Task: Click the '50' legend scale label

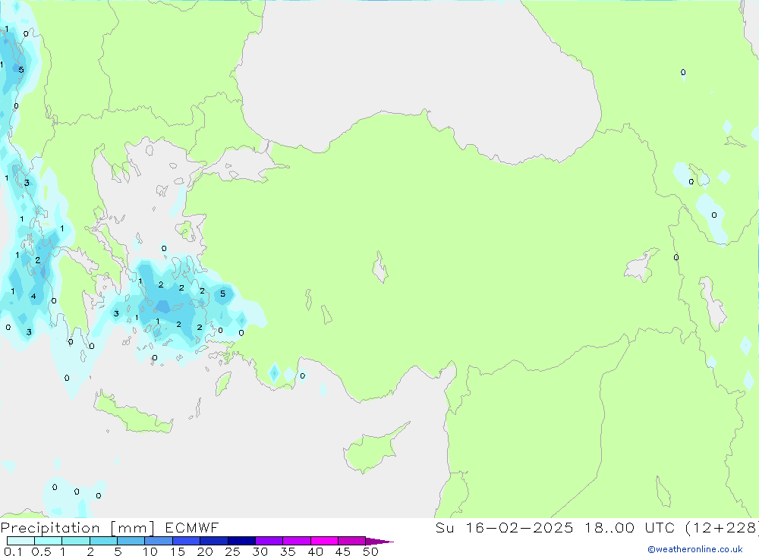Action: 370,551
